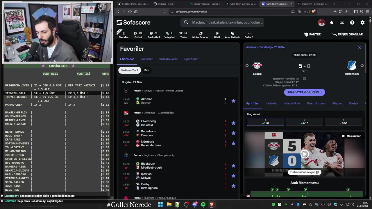Open the Basketbol sports category

tap(154, 35)
